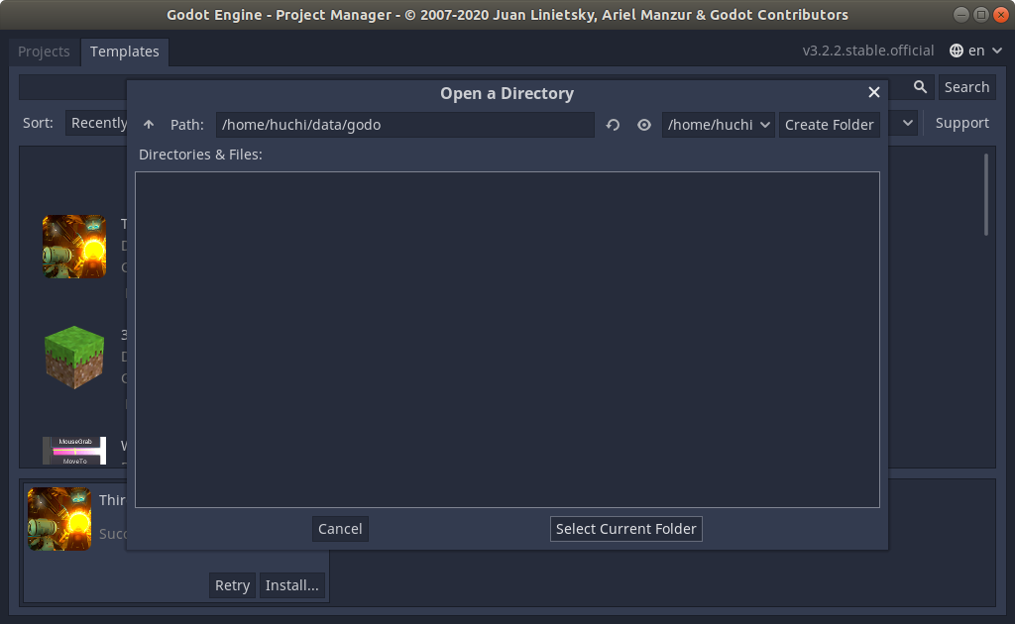Click the Directories & Files list area

point(507,340)
